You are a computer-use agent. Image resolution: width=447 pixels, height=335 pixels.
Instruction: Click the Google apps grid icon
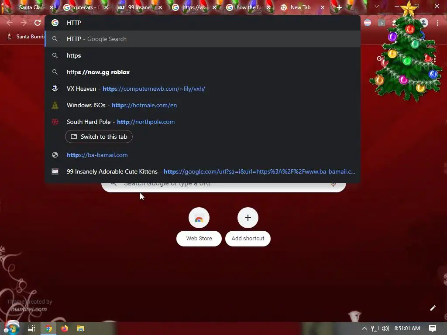pos(435,59)
